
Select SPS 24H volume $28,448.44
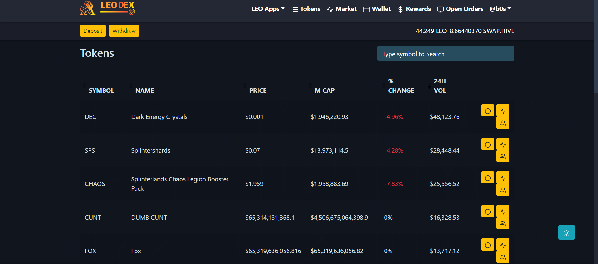pos(445,150)
